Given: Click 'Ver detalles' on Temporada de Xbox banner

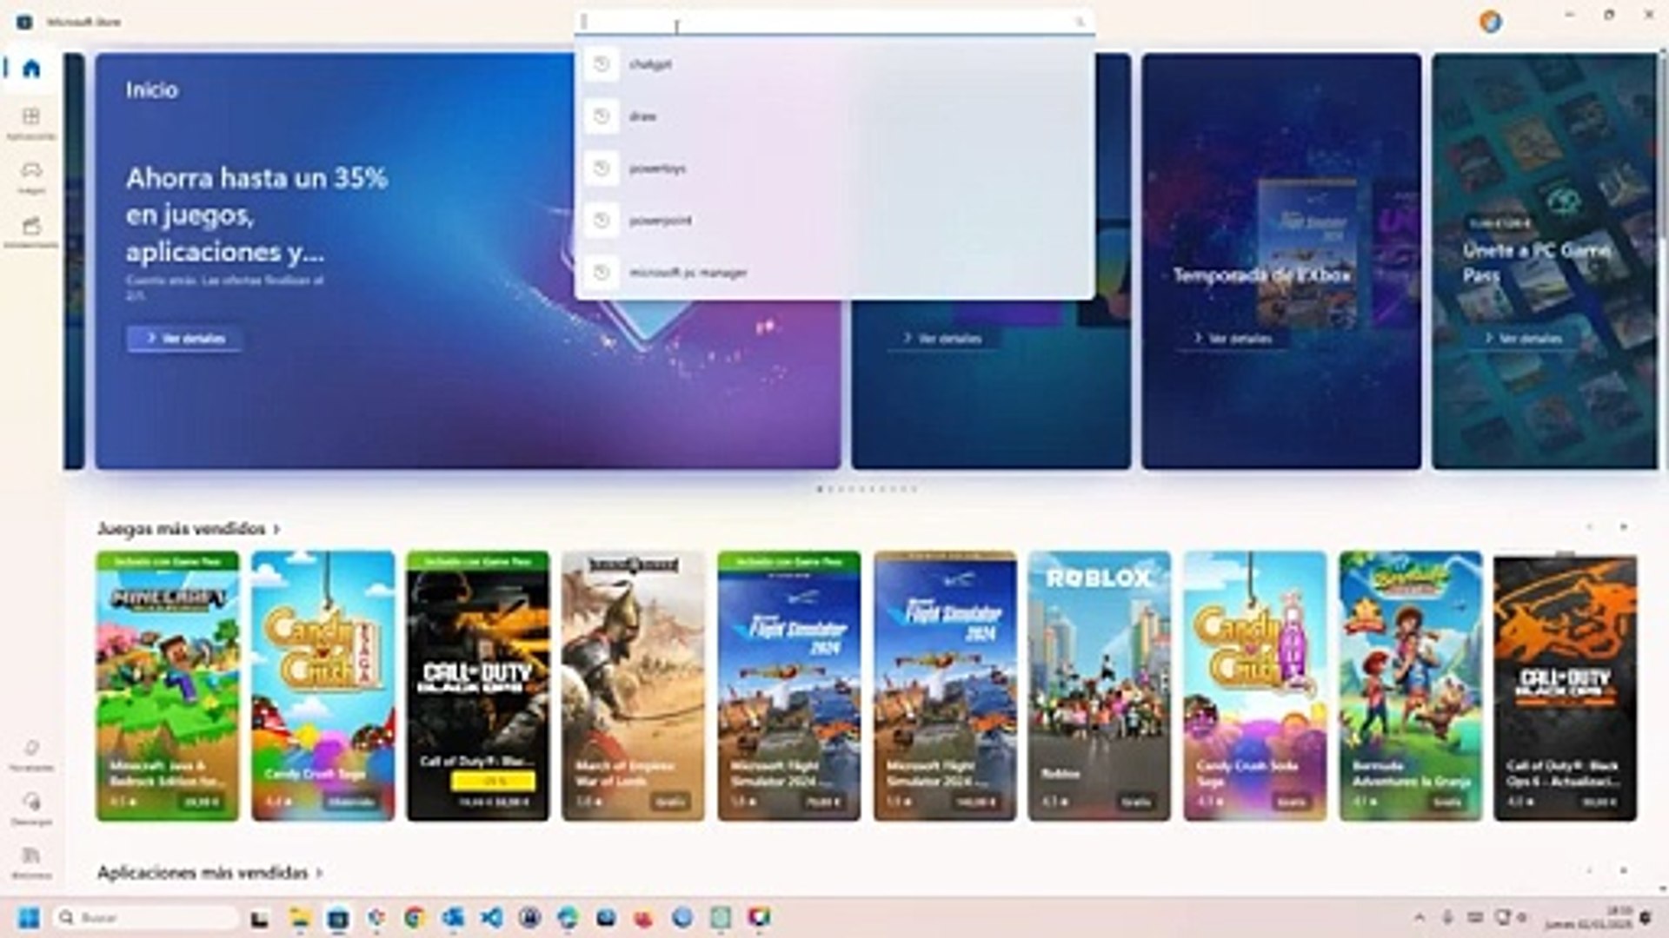Looking at the screenshot, I should pyautogui.click(x=1232, y=338).
